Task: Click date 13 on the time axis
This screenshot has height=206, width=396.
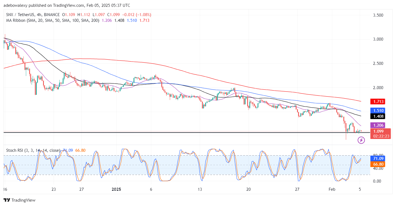Action: tap(199, 189)
